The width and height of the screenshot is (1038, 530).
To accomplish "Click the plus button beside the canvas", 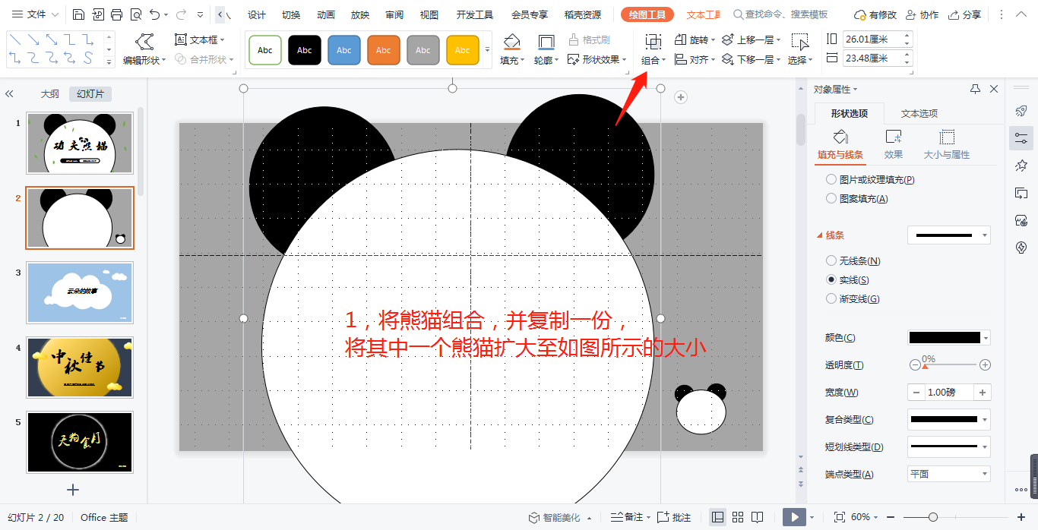I will tap(681, 96).
